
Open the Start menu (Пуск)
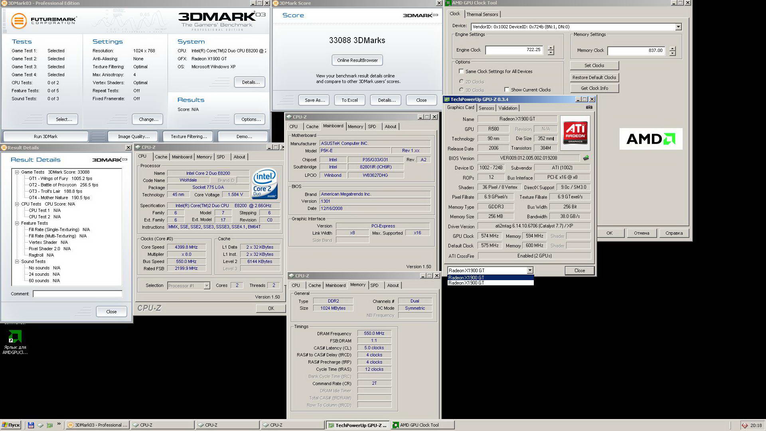point(11,425)
